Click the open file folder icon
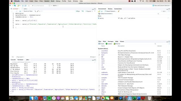This screenshot has height=101, width=181. point(18,6)
